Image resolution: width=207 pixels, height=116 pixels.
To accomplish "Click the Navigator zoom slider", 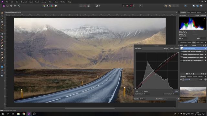I will click(191, 79).
